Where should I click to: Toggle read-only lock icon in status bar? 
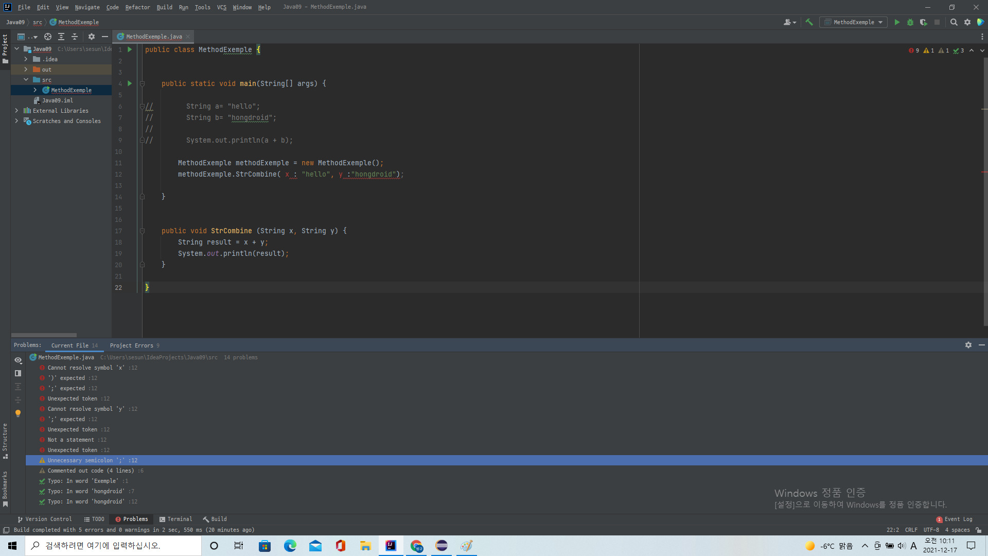[x=979, y=530]
